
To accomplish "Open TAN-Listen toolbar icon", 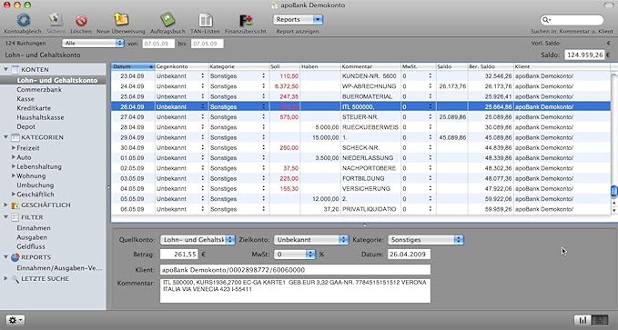I will coord(206,20).
